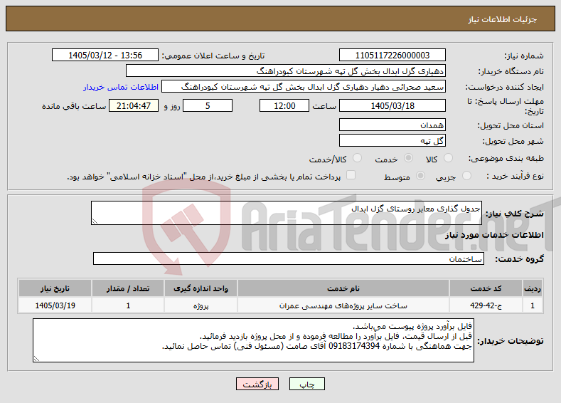This screenshot has width=561, height=403.
Task: Click the گروه خدمت field ساختمان
Action: click(x=289, y=258)
